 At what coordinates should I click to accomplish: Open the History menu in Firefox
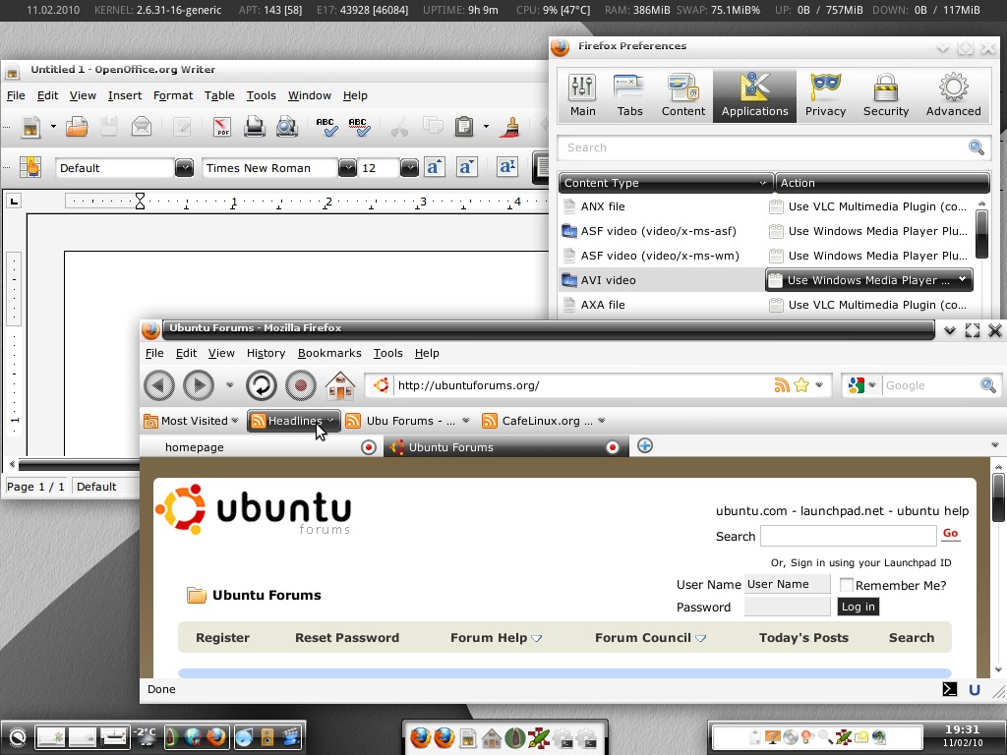(266, 353)
